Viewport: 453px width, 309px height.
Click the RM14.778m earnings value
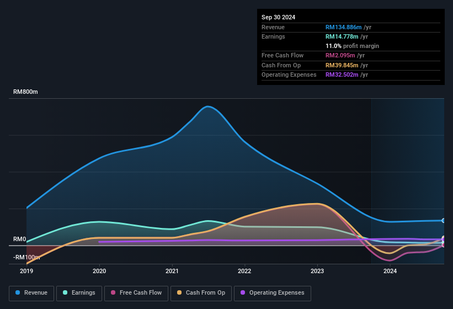342,36
